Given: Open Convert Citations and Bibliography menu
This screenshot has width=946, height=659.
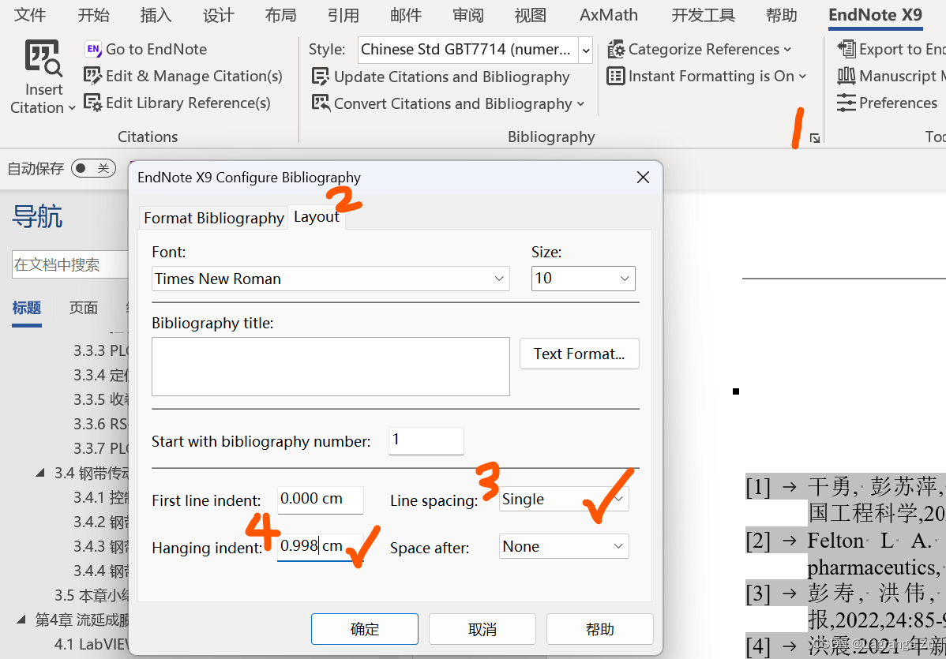Looking at the screenshot, I should pyautogui.click(x=449, y=103).
